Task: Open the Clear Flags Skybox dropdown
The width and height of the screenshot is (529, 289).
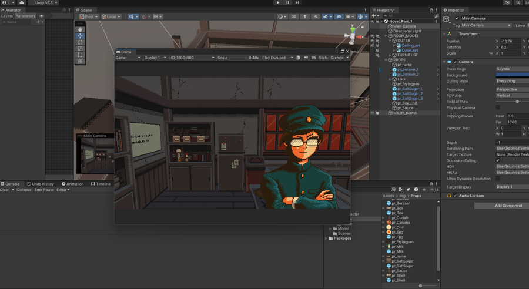Action: tap(511, 69)
